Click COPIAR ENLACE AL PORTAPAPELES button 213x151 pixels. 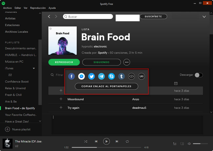point(106,86)
